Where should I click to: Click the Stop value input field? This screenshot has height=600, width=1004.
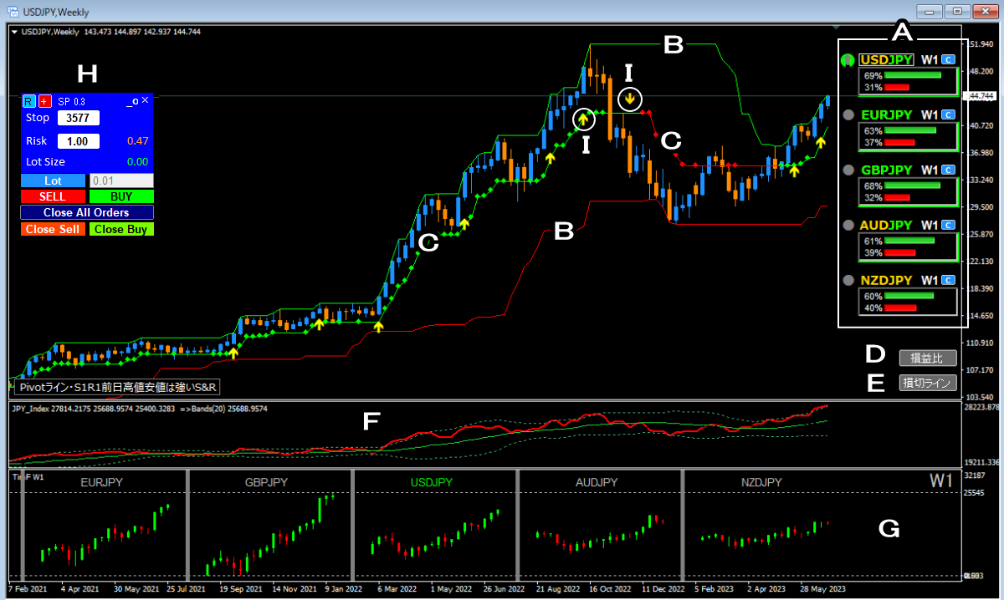[79, 118]
